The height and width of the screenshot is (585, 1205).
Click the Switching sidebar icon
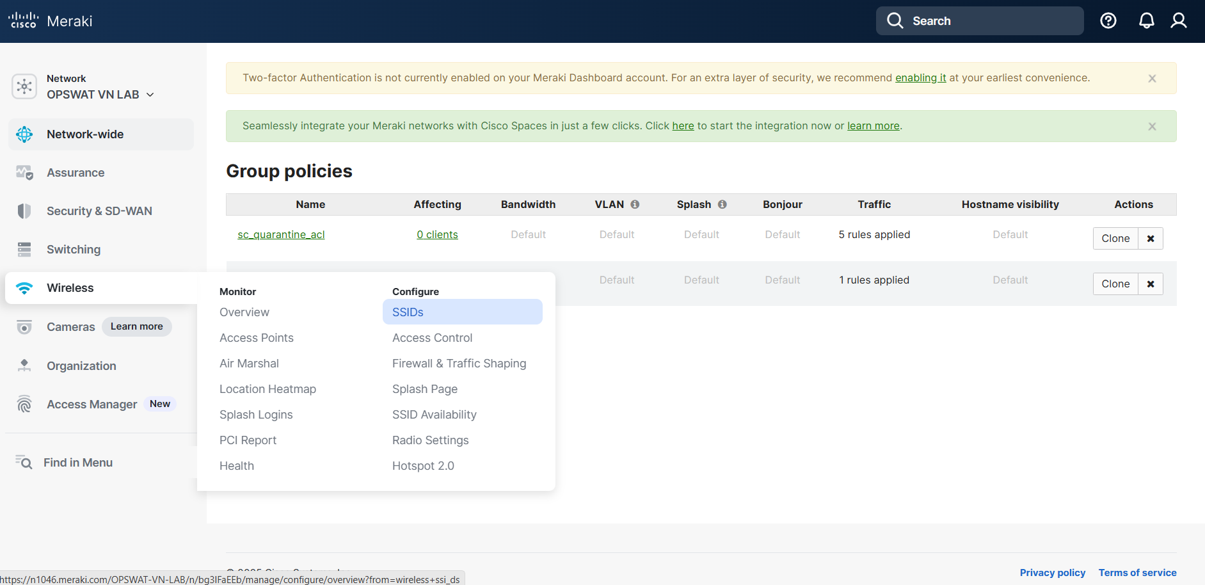(24, 250)
